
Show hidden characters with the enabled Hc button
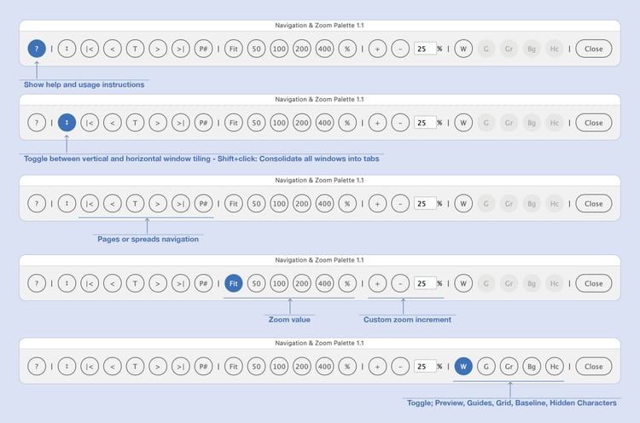555,367
